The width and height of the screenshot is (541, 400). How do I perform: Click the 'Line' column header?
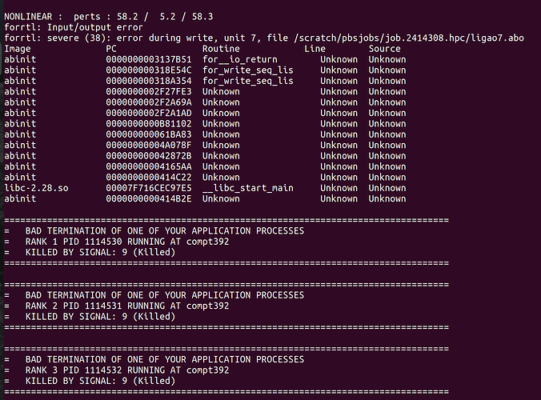coord(315,49)
